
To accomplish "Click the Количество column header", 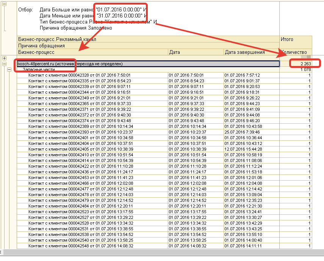I will 296,52.
